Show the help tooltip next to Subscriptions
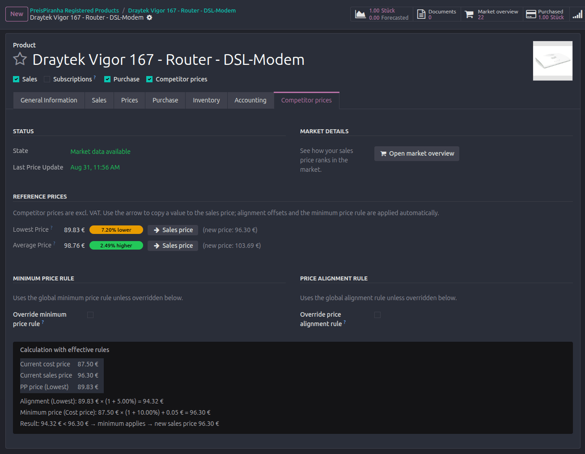 pyautogui.click(x=95, y=77)
